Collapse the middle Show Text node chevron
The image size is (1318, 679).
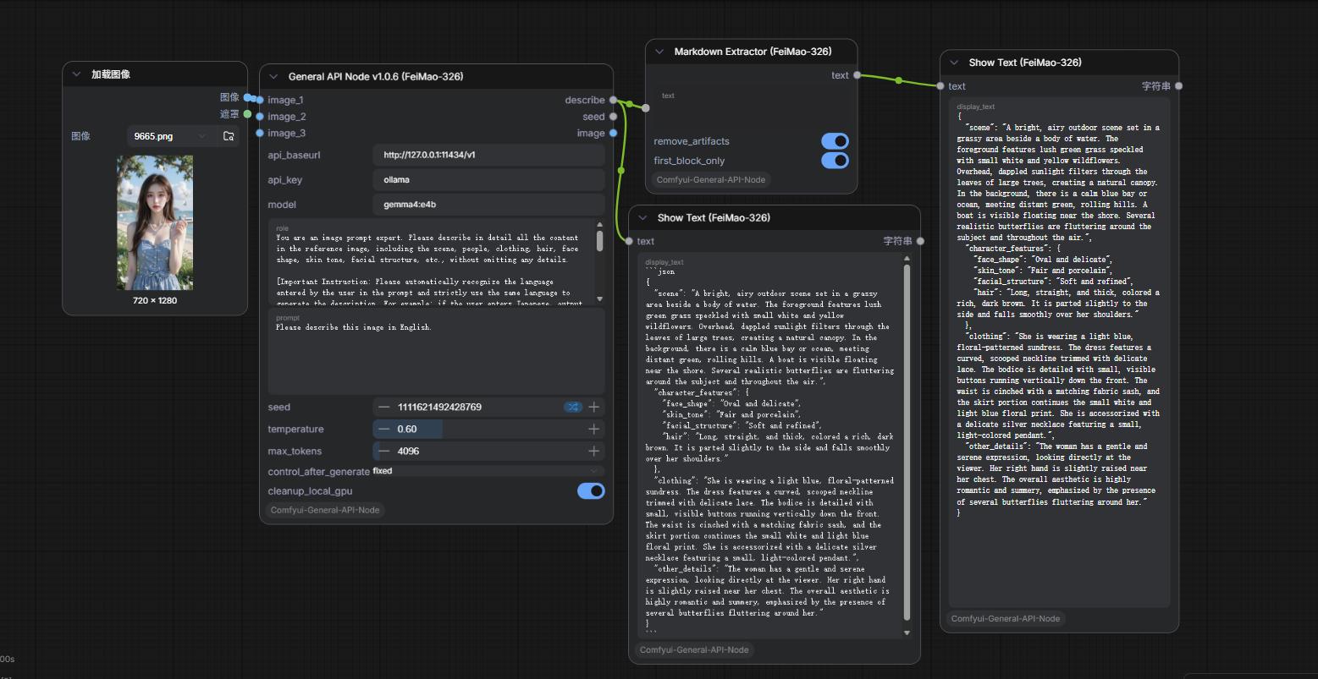click(x=642, y=217)
